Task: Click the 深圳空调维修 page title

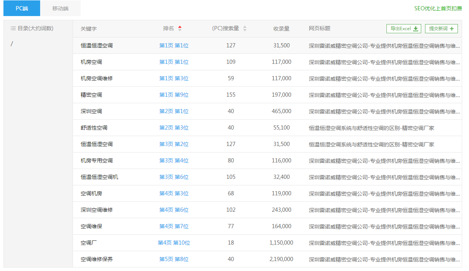Action: tap(384, 210)
